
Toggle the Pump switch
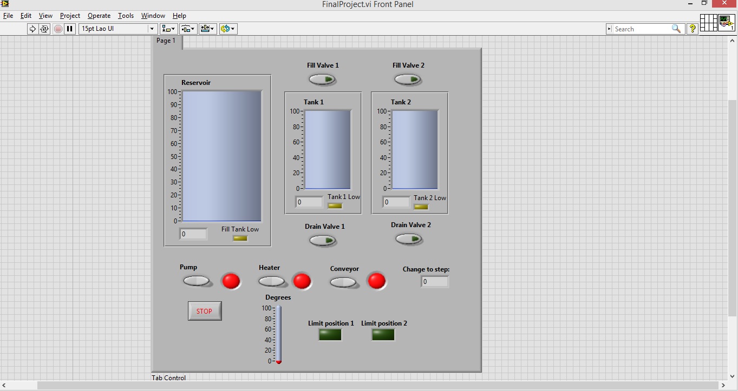point(196,281)
